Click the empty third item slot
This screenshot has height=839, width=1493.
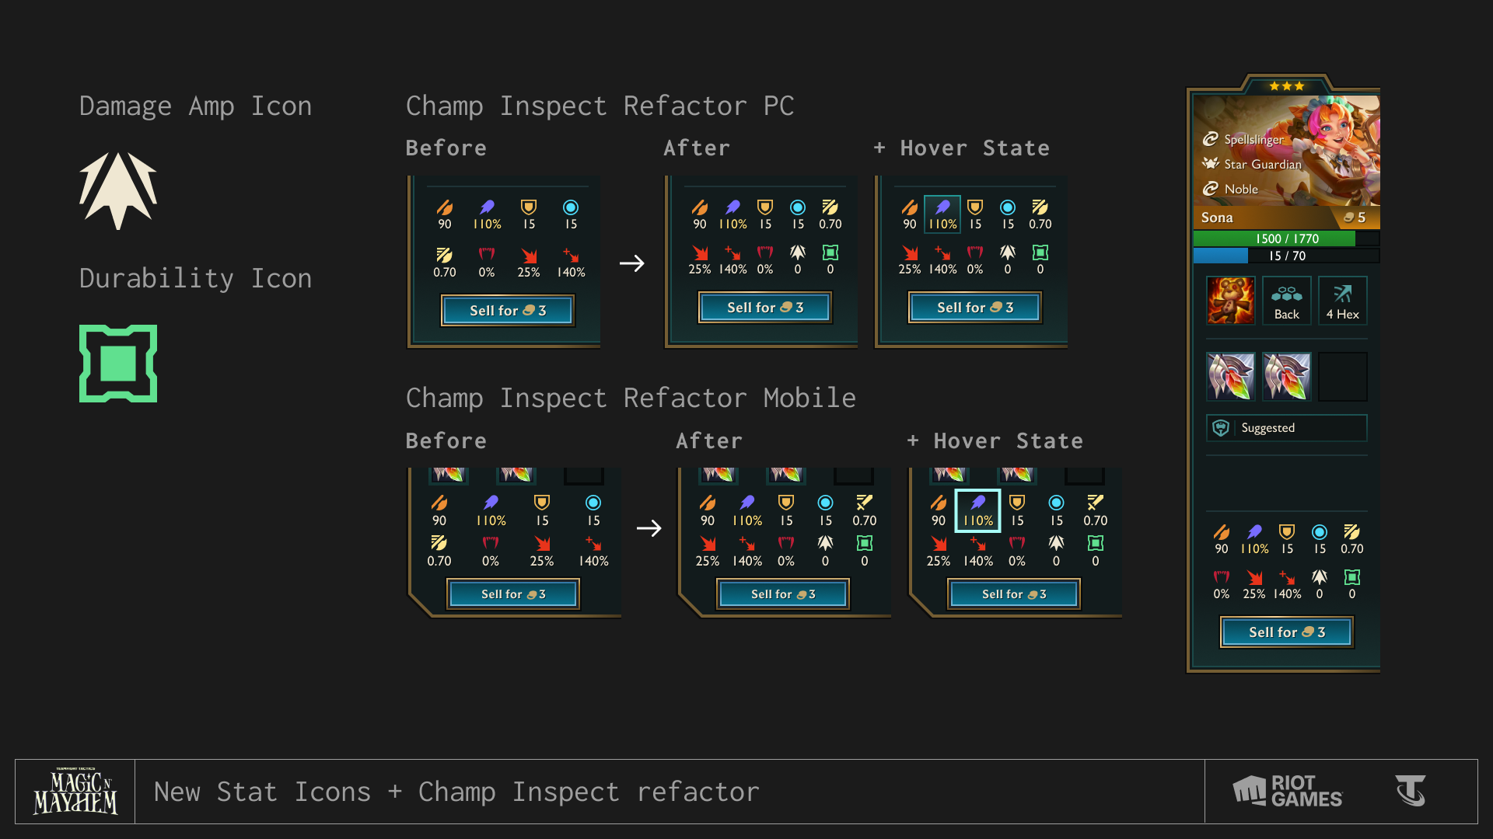[x=1342, y=377]
